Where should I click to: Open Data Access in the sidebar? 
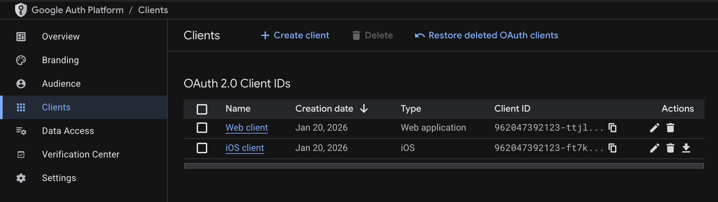(84, 131)
